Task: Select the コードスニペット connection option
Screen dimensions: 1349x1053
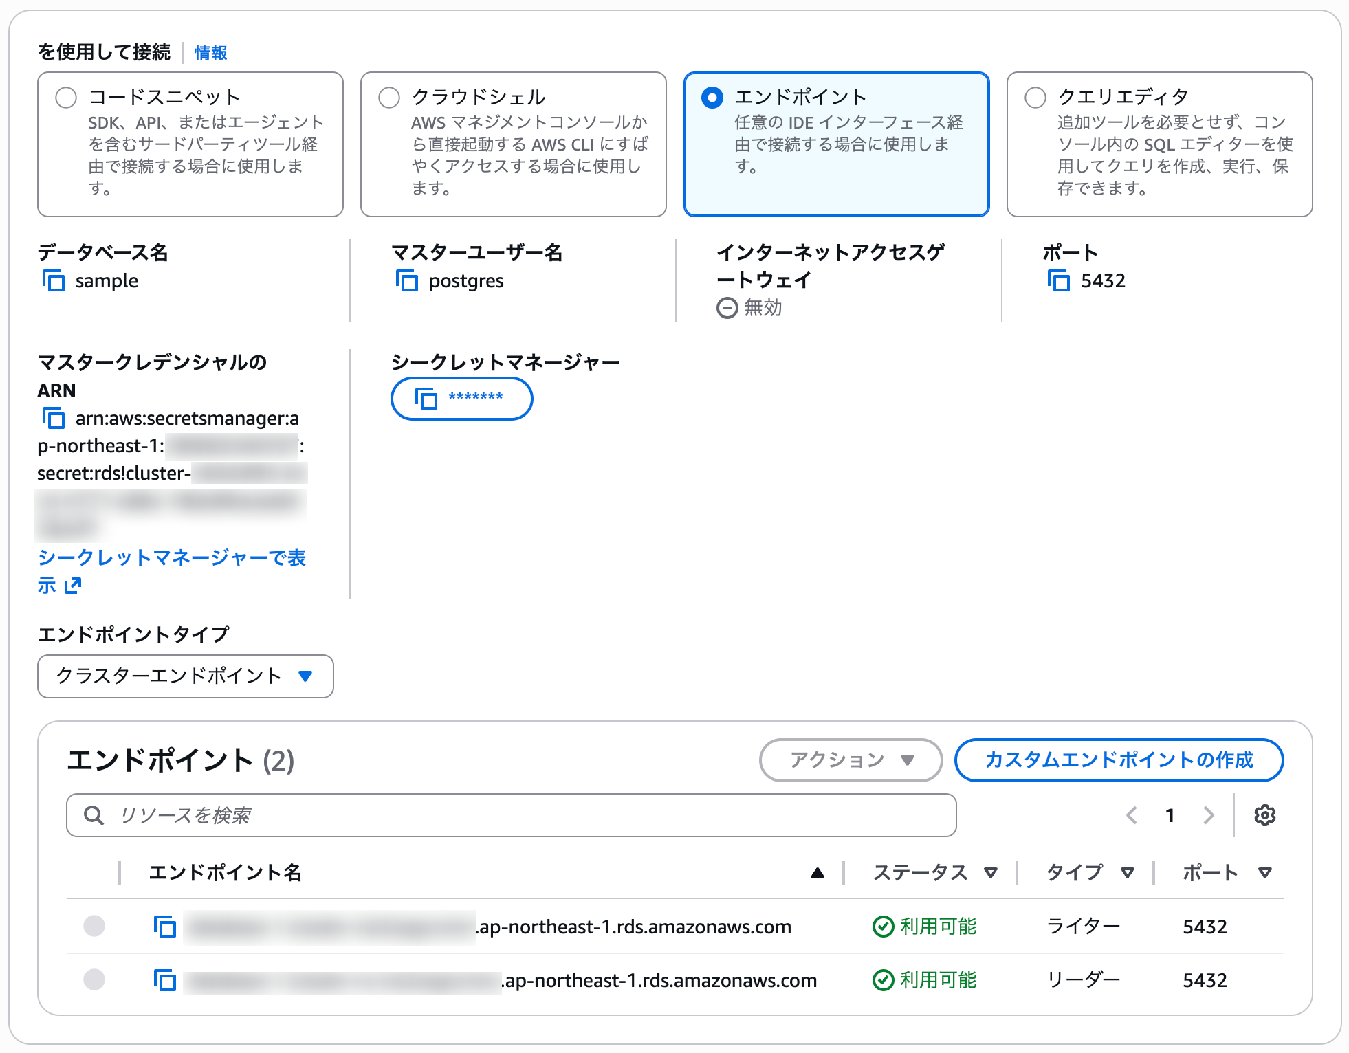Action: (x=66, y=98)
